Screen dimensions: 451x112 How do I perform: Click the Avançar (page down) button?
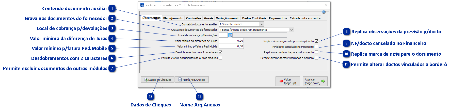coord(315,81)
